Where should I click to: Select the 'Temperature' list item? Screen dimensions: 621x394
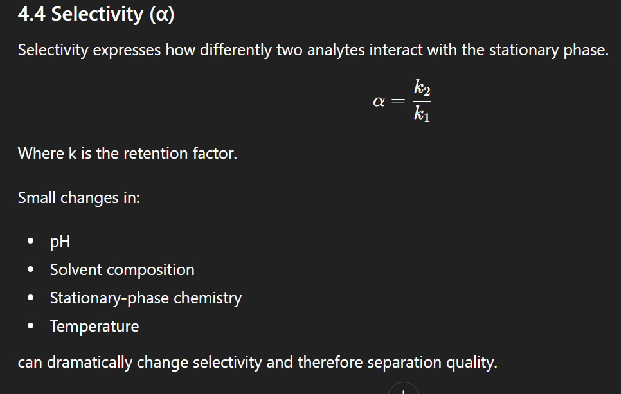[x=94, y=327]
